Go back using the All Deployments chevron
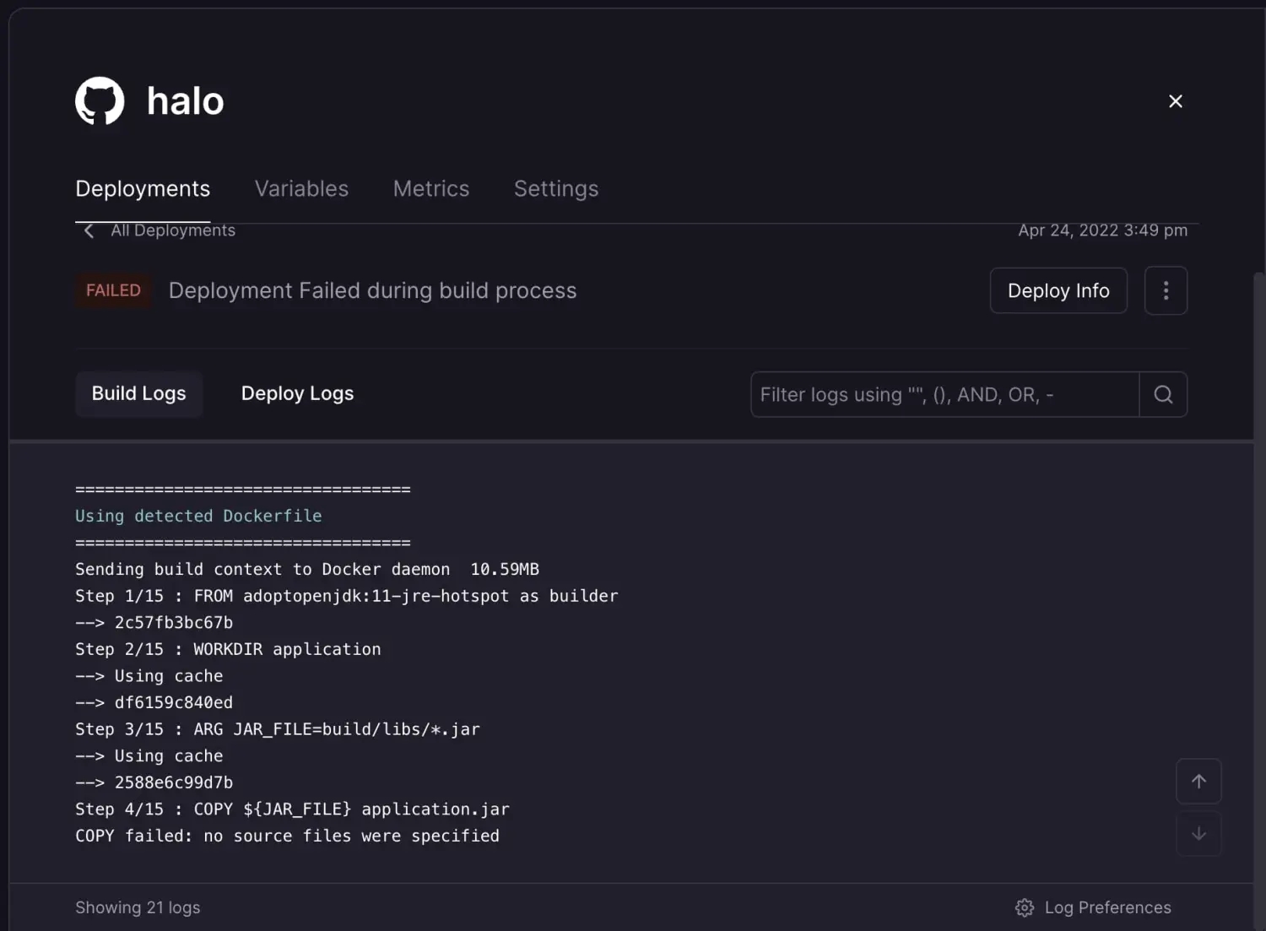Image resolution: width=1266 pixels, height=931 pixels. [89, 230]
